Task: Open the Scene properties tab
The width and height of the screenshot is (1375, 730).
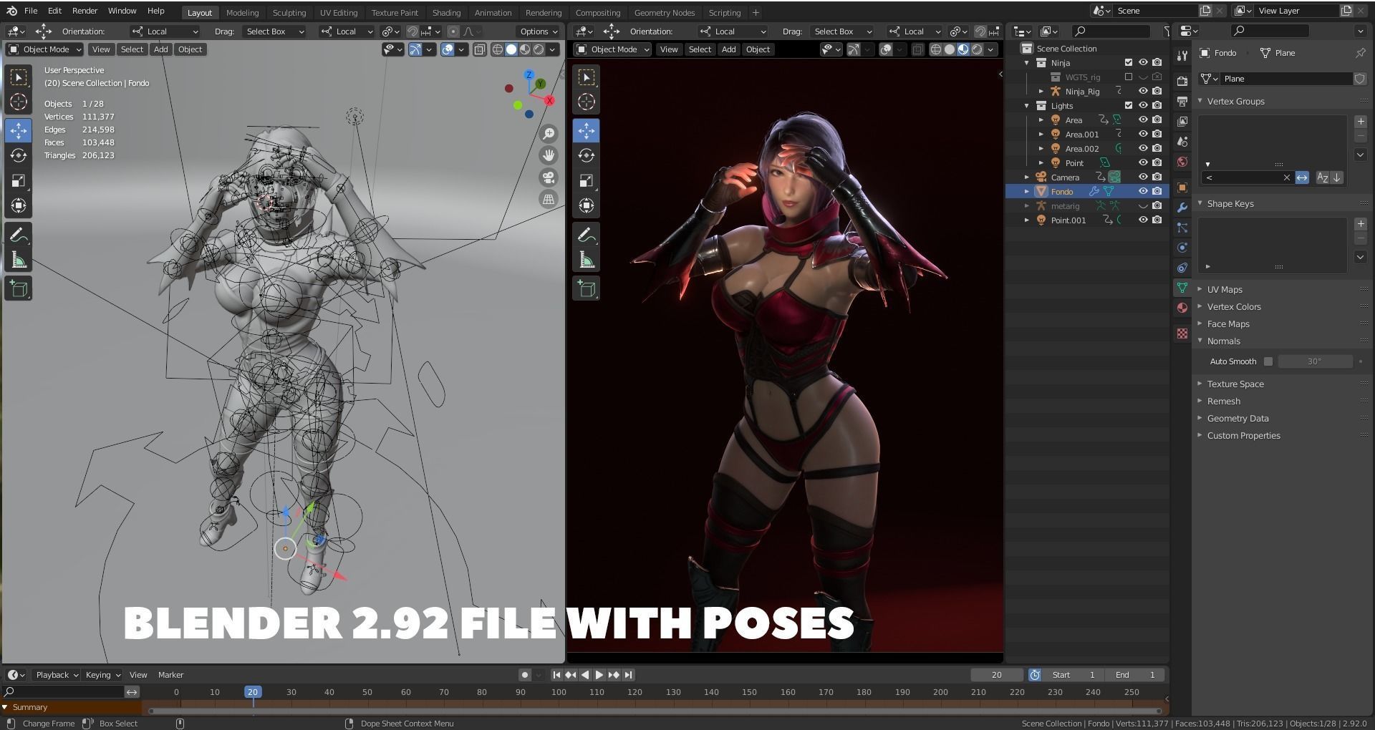Action: point(1182,142)
